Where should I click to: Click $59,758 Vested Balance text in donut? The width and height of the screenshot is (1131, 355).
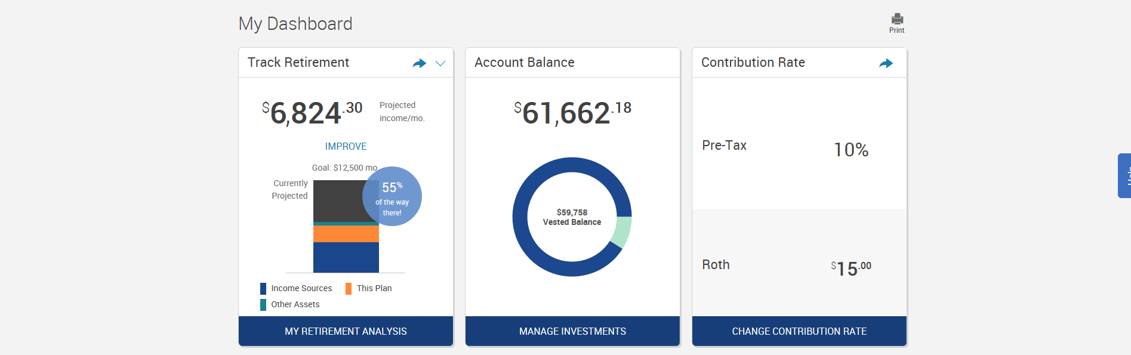tap(572, 217)
